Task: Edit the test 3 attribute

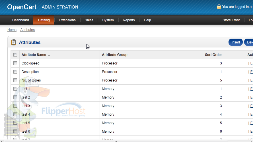Action: (251, 106)
